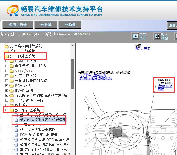
Task: Expand the PCV 系统 node
Action: click(7, 85)
